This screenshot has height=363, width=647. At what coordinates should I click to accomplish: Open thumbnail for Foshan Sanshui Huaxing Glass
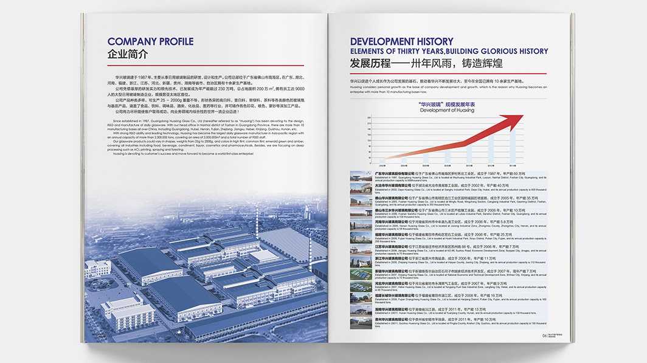[x=361, y=213]
